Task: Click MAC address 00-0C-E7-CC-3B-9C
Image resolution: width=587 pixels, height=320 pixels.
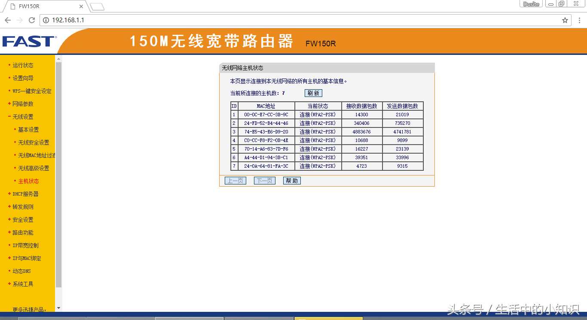Action: pyautogui.click(x=266, y=115)
